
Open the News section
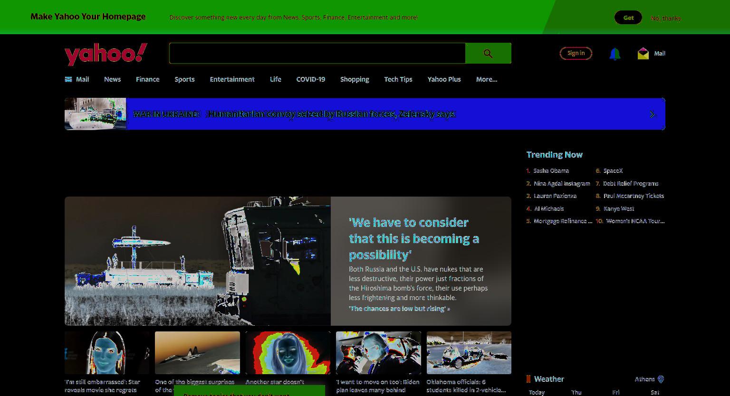tap(113, 79)
